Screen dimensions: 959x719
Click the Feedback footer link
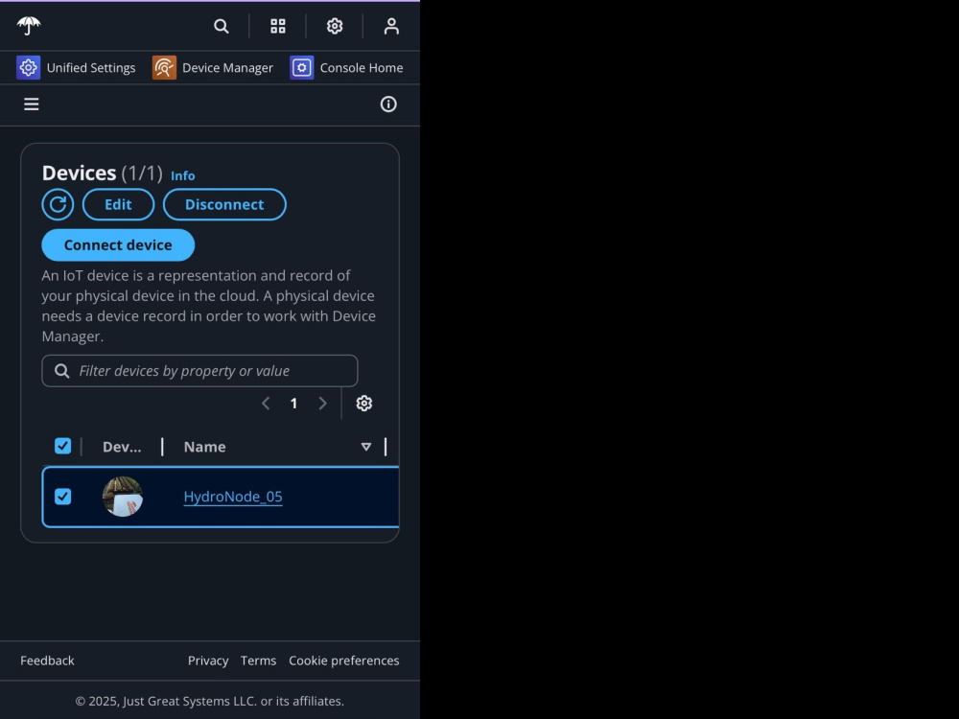(47, 661)
